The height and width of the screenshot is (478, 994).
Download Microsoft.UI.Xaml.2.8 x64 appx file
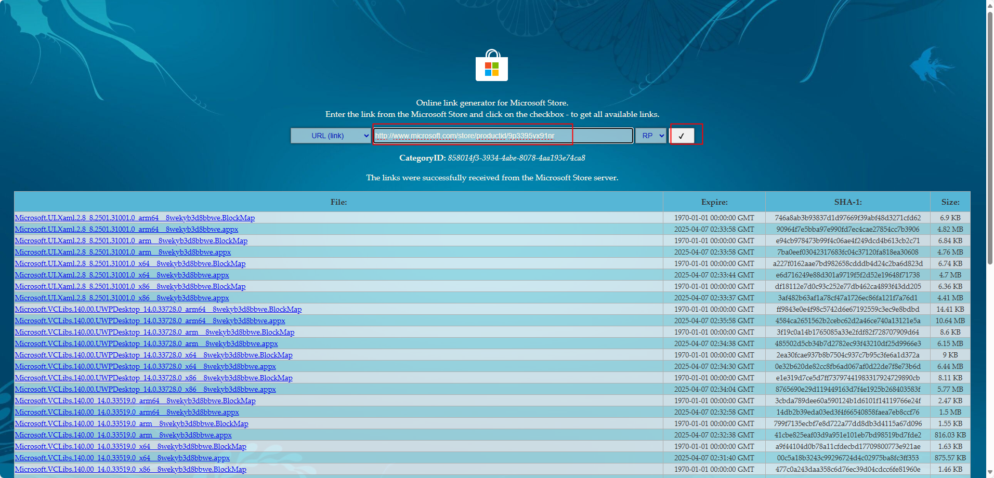point(122,275)
